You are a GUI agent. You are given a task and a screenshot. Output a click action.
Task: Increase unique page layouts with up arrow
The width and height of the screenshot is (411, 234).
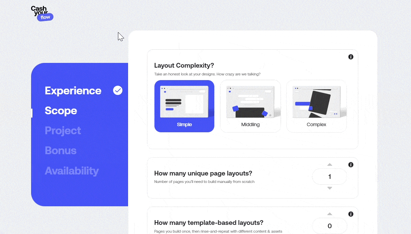330,165
